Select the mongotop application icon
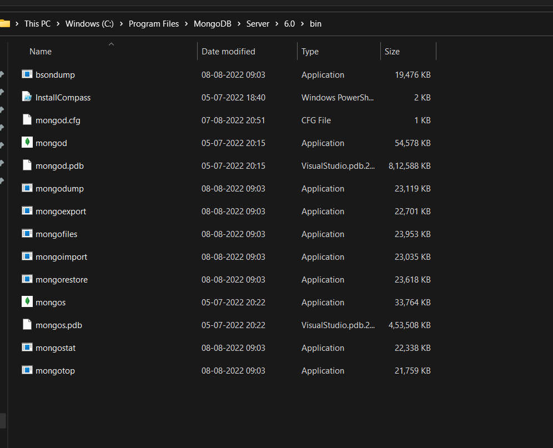The height and width of the screenshot is (448, 553). point(27,370)
